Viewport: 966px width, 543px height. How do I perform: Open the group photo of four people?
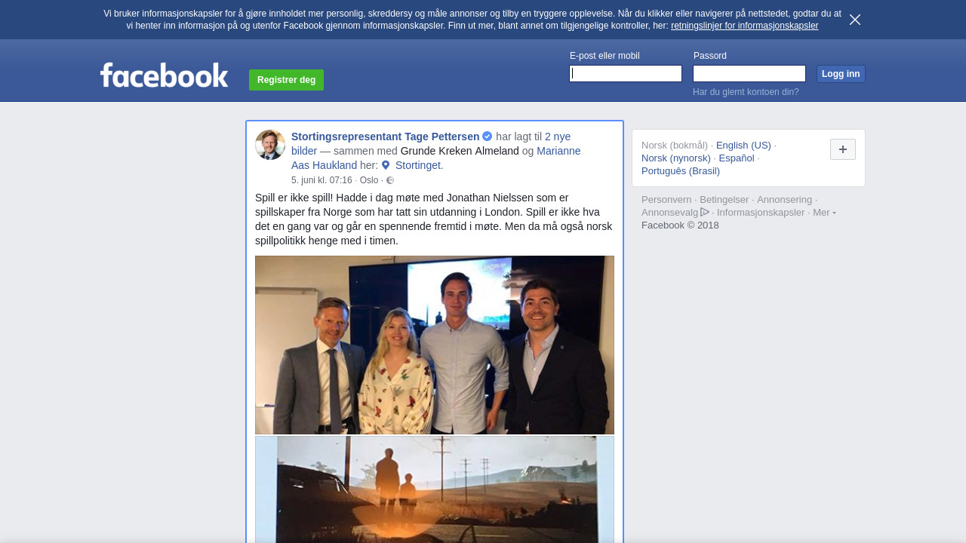pyautogui.click(x=435, y=345)
